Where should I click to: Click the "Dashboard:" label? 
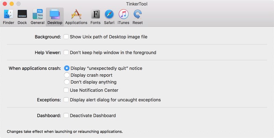(x=49, y=116)
